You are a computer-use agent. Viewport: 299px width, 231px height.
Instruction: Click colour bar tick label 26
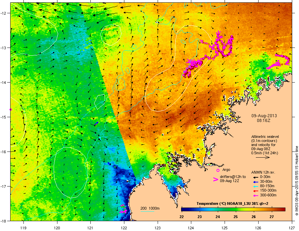tap(253, 217)
